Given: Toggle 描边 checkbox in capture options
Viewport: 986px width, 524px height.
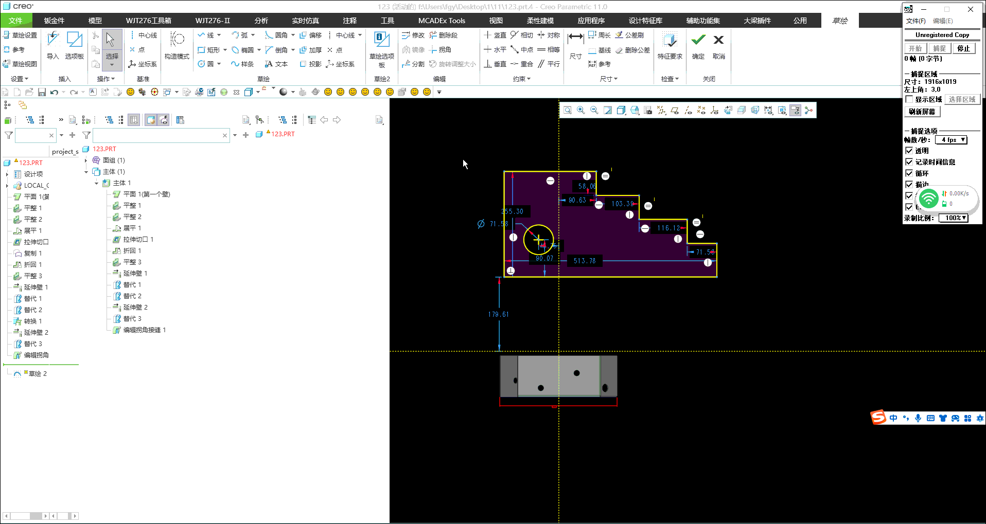Looking at the screenshot, I should pyautogui.click(x=909, y=185).
